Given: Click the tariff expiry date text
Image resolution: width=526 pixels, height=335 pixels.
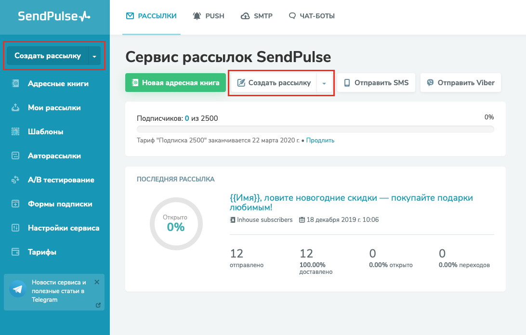Looking at the screenshot, I should (218, 140).
